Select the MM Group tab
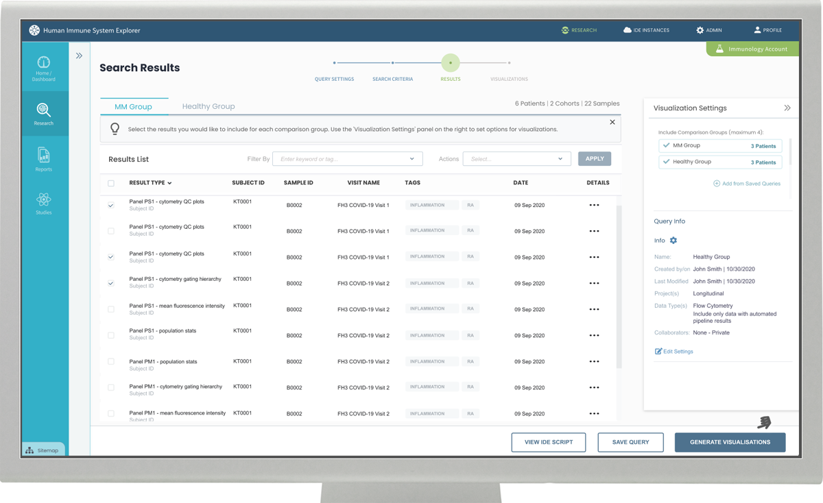The height and width of the screenshot is (503, 823). click(x=133, y=107)
